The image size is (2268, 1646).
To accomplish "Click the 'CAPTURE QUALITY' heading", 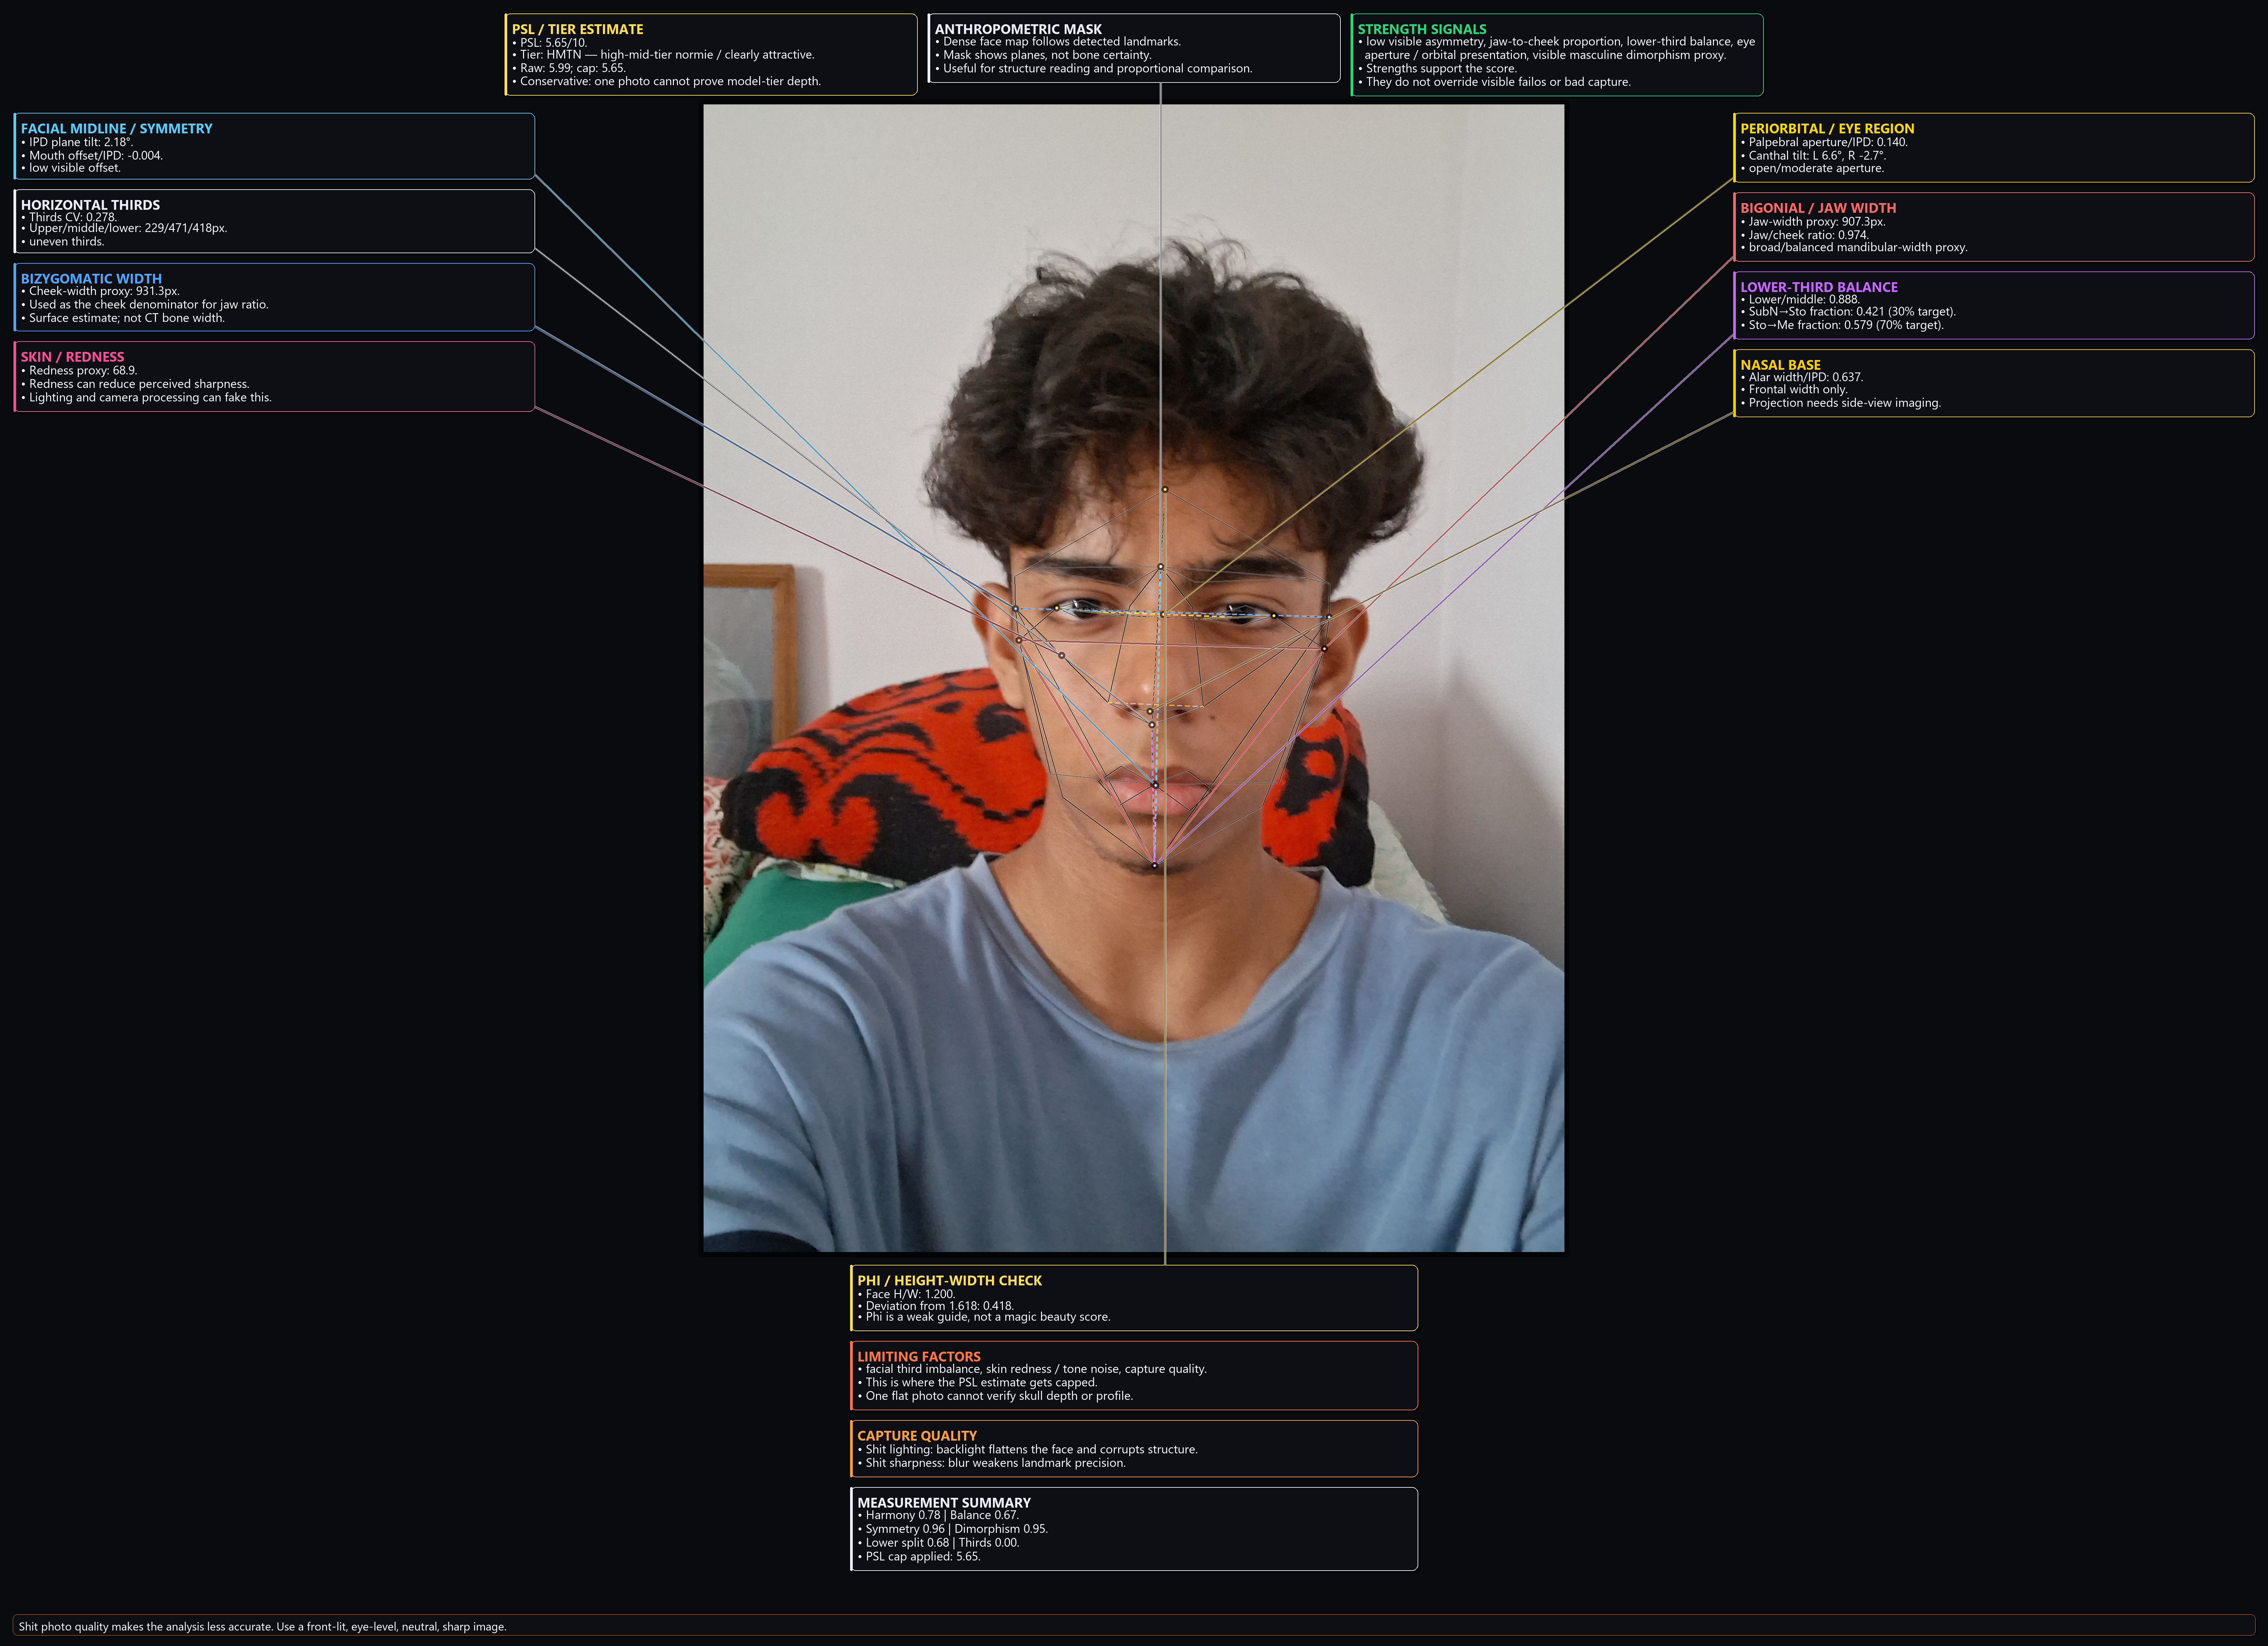I will [917, 1436].
